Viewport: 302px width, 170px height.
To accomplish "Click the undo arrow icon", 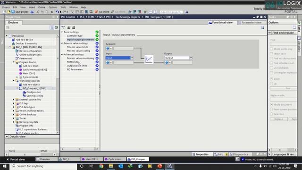I will [57, 12].
